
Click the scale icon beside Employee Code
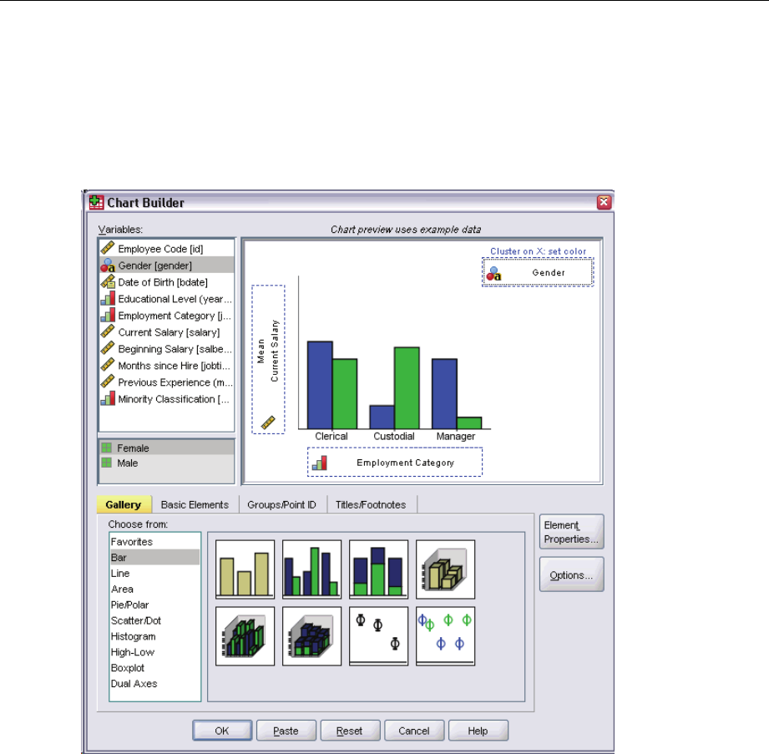(108, 248)
